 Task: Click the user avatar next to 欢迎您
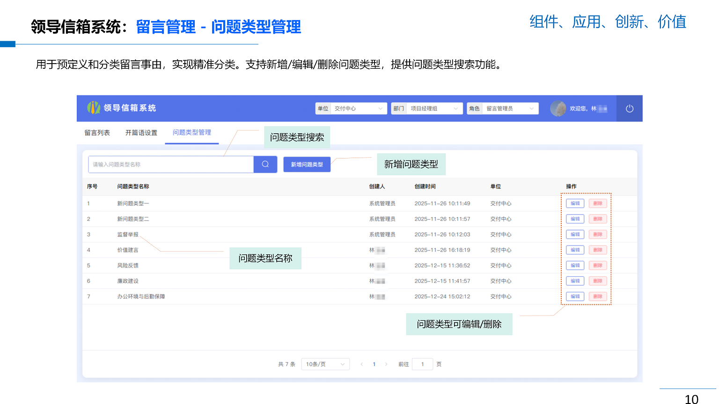point(558,108)
